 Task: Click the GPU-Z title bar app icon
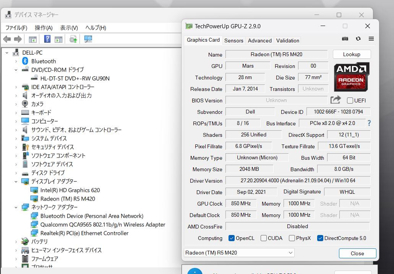coord(189,26)
